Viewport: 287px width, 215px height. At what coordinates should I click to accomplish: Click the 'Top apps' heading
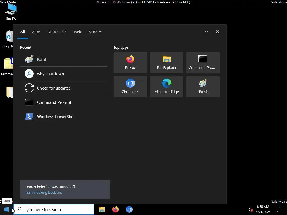coord(121,47)
